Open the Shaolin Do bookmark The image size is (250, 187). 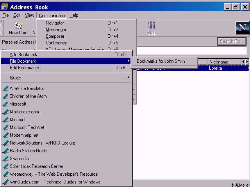click(20, 159)
